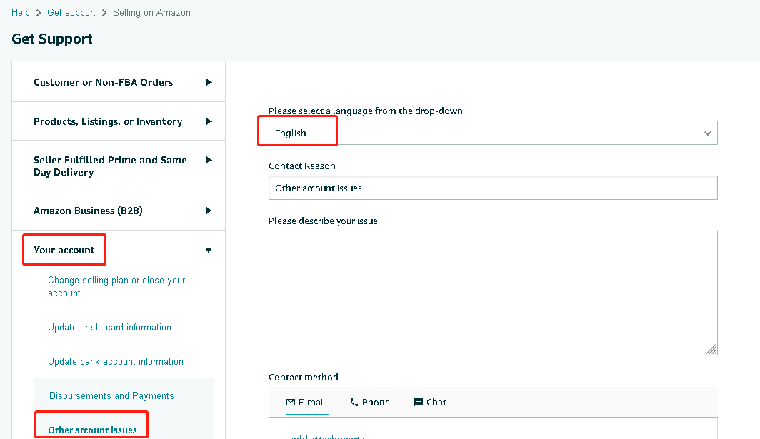Open the English language drop-down
The width and height of the screenshot is (760, 439).
click(x=493, y=133)
